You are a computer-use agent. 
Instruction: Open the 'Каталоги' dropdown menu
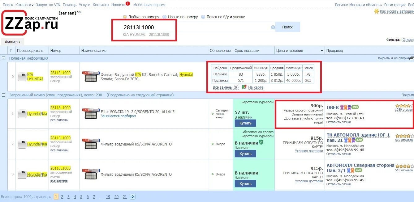(x=24, y=5)
